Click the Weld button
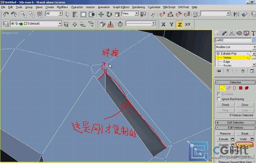Image resolution: width=256 pixels, height=163 pixels. 243,139
